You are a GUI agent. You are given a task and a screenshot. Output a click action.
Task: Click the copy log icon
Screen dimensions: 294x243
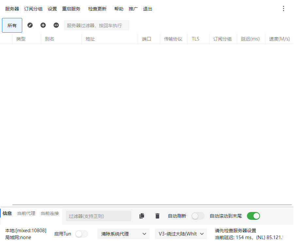point(142,216)
